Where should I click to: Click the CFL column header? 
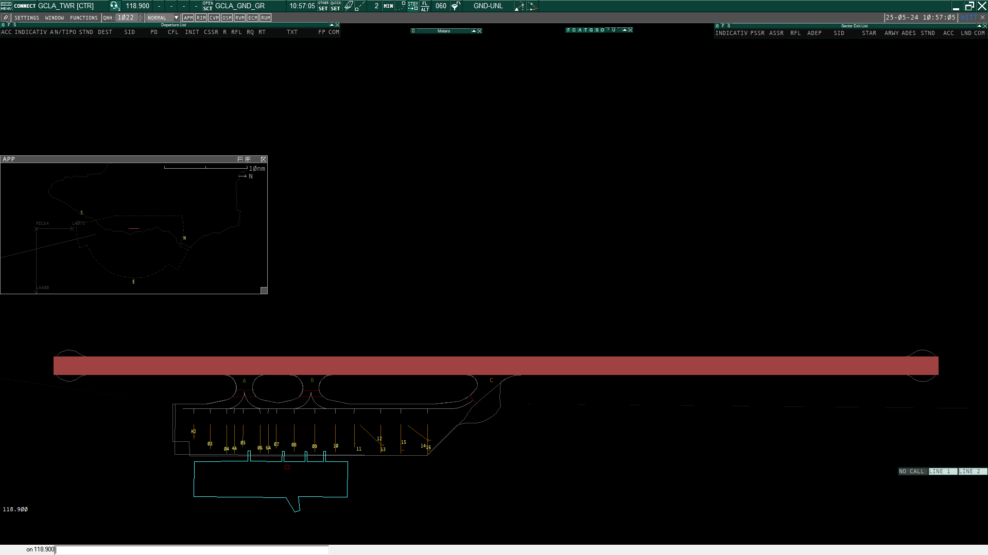click(x=173, y=32)
